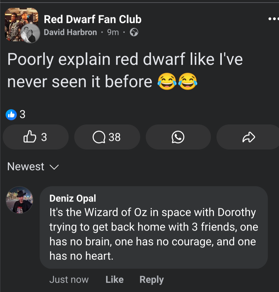The height and width of the screenshot is (292, 279).
Task: Open comments via speech bubble icon
Action: (107, 137)
